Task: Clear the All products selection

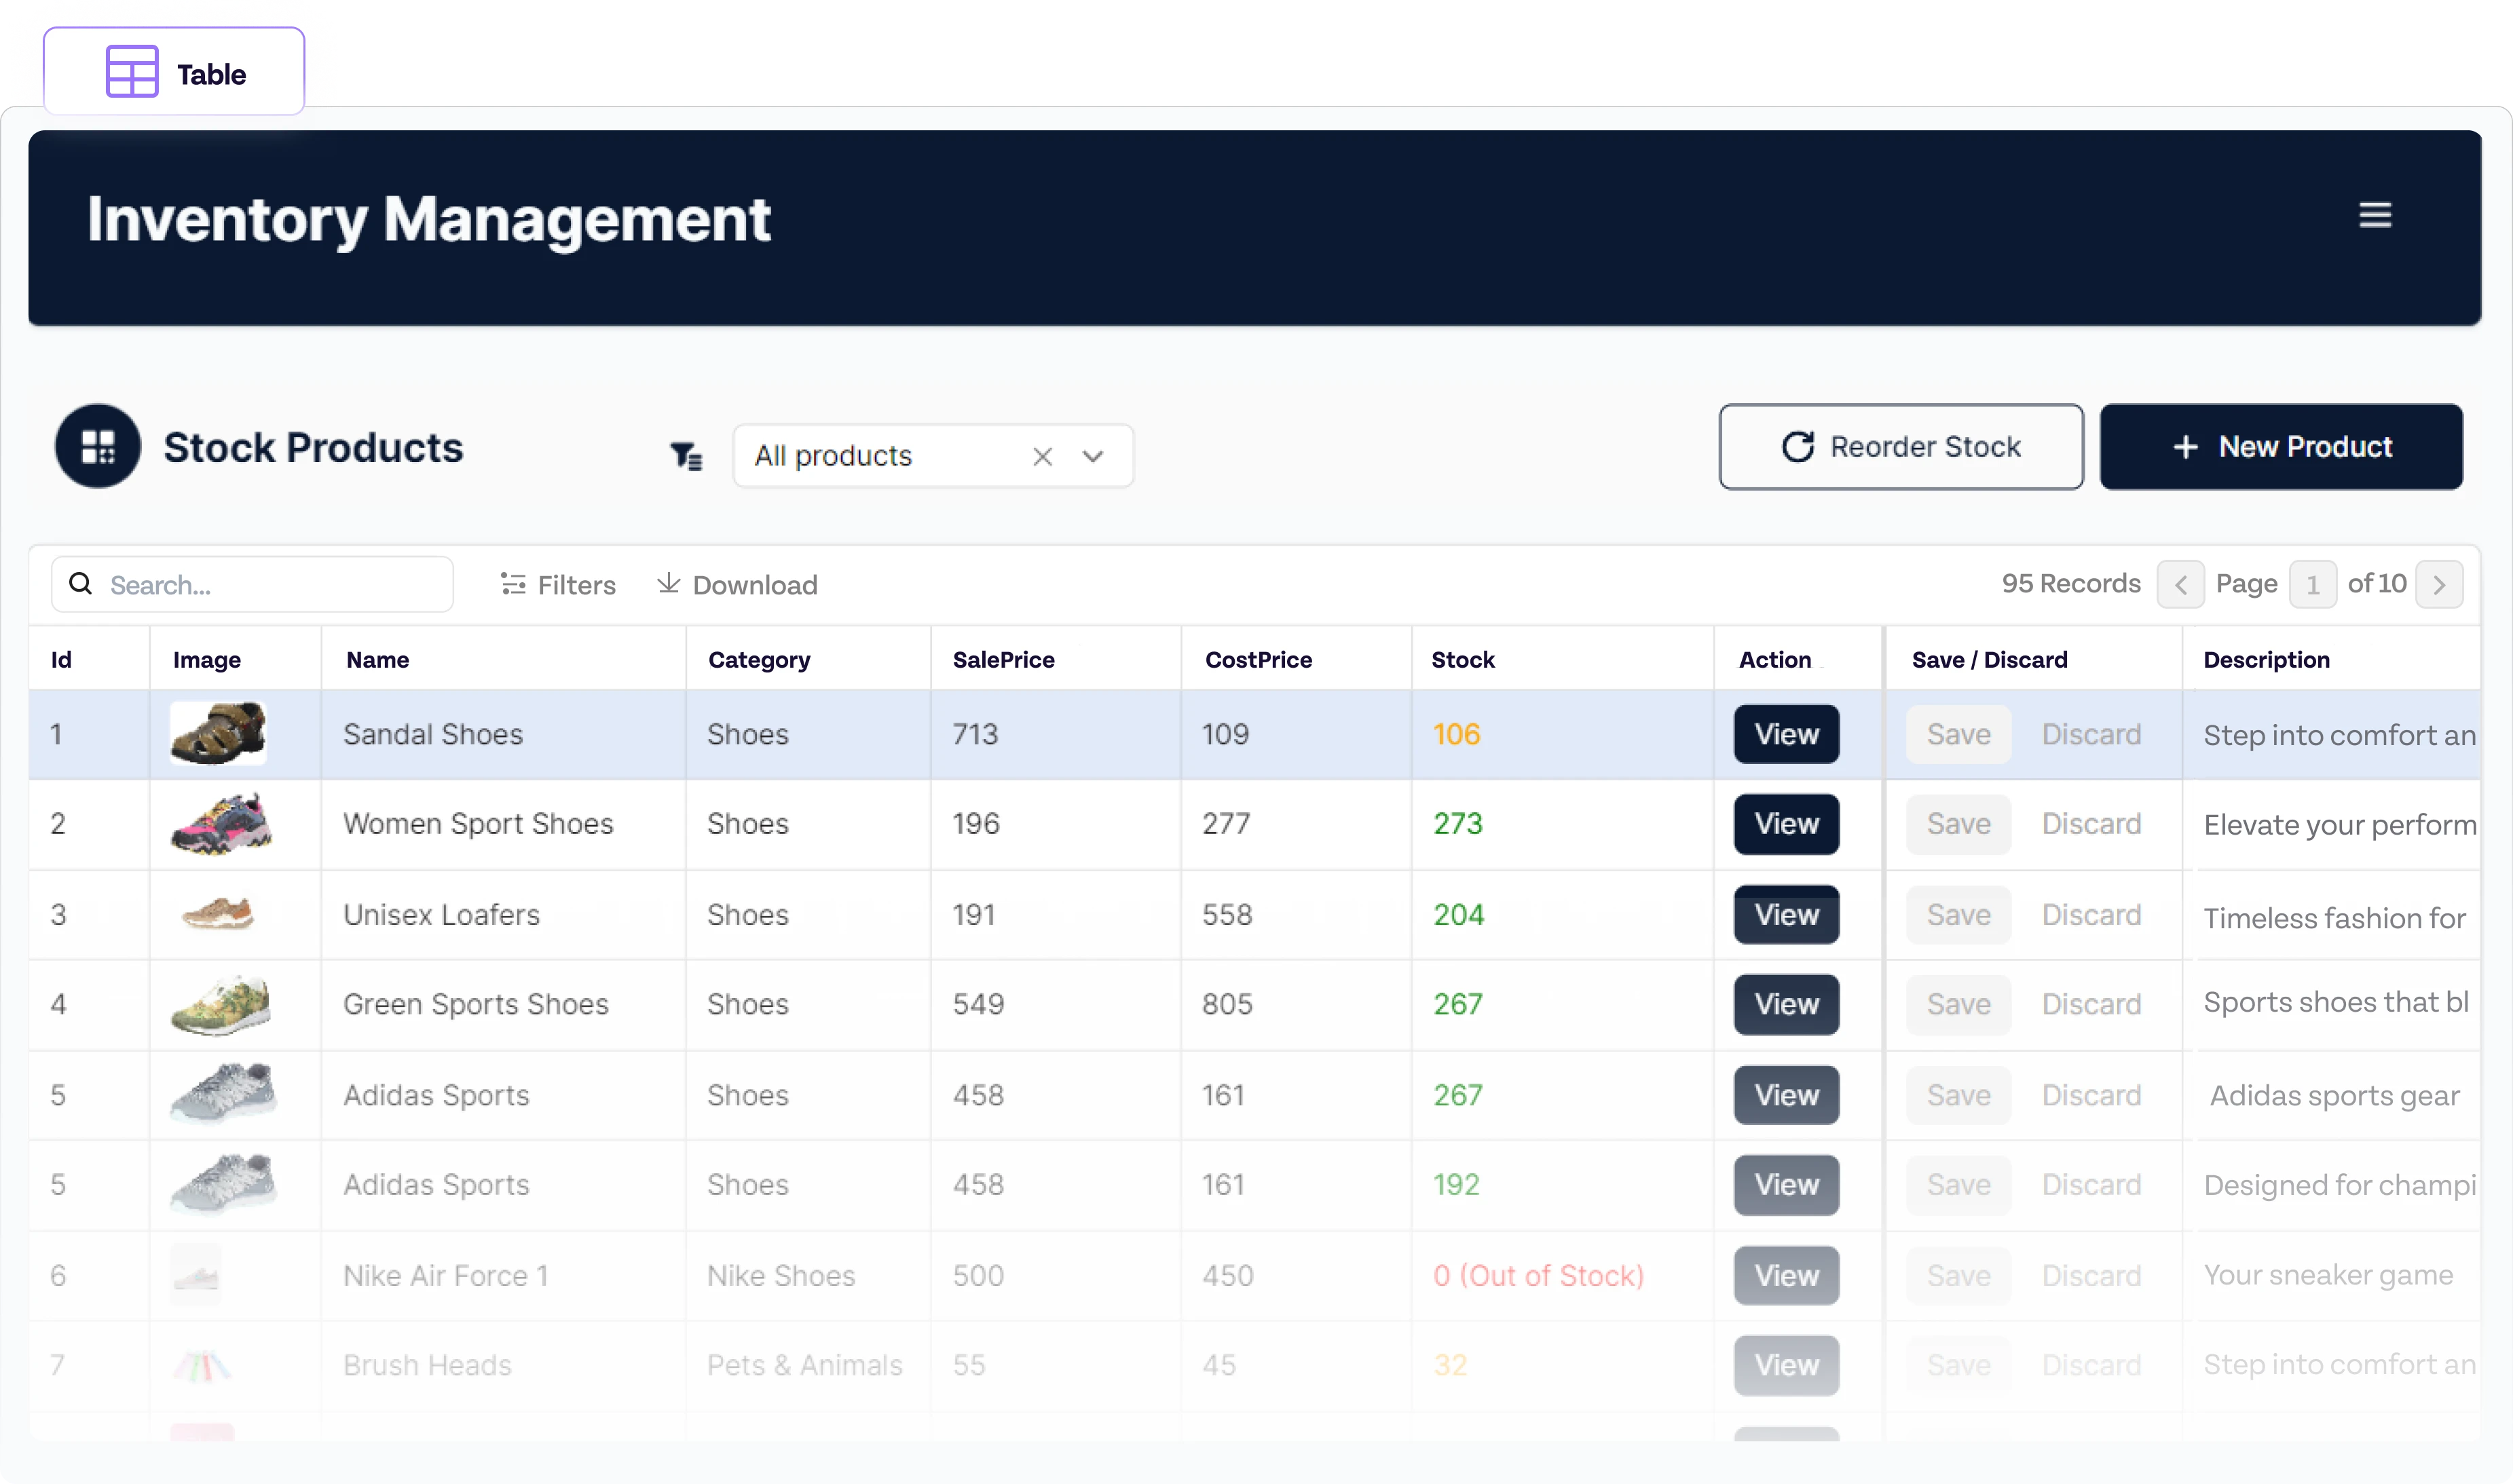Action: (x=1041, y=456)
